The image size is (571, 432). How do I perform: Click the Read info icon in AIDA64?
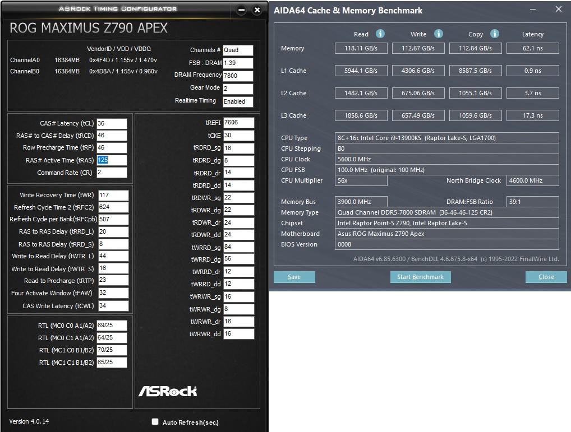380,34
